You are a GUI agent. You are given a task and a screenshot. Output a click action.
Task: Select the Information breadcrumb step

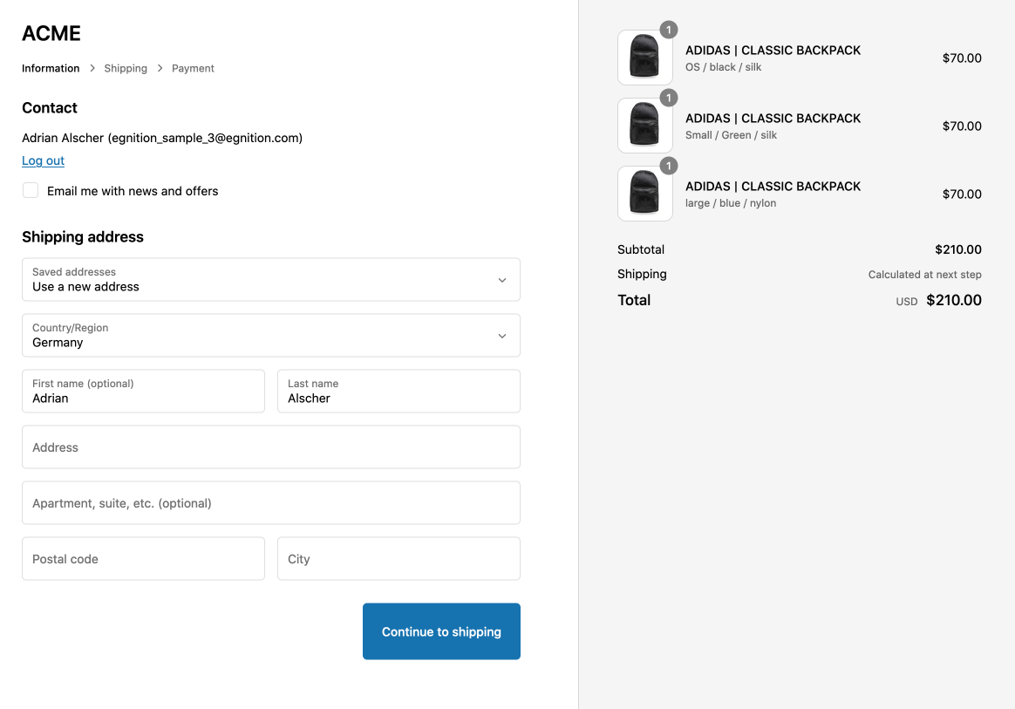51,68
